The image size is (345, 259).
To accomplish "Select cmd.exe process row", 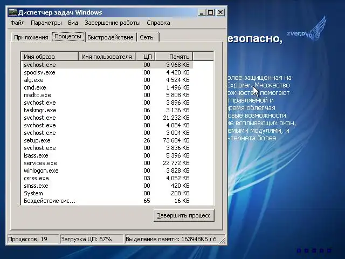I will pyautogui.click(x=108, y=87).
